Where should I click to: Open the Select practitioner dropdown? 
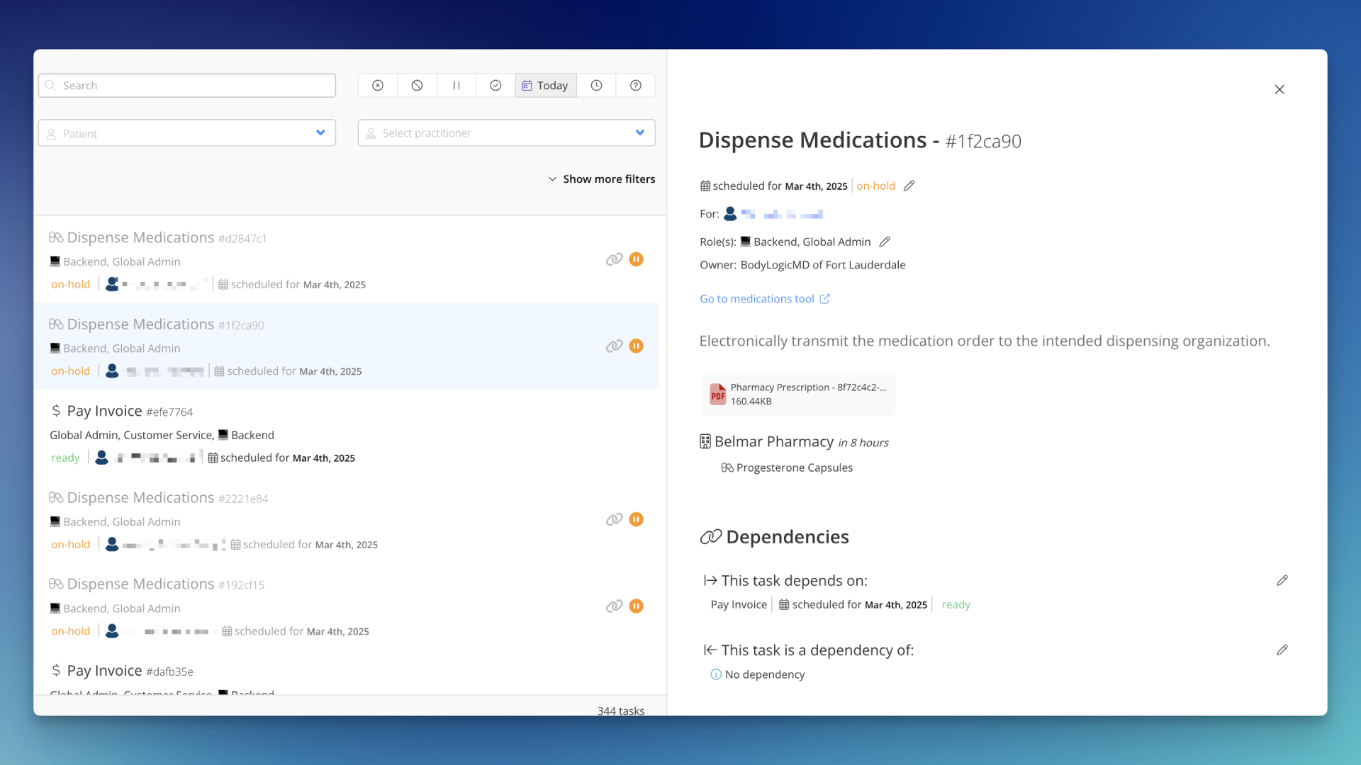505,132
